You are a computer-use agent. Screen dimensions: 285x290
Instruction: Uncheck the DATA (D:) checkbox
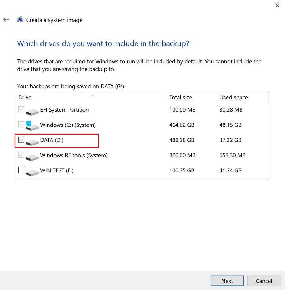click(21, 140)
